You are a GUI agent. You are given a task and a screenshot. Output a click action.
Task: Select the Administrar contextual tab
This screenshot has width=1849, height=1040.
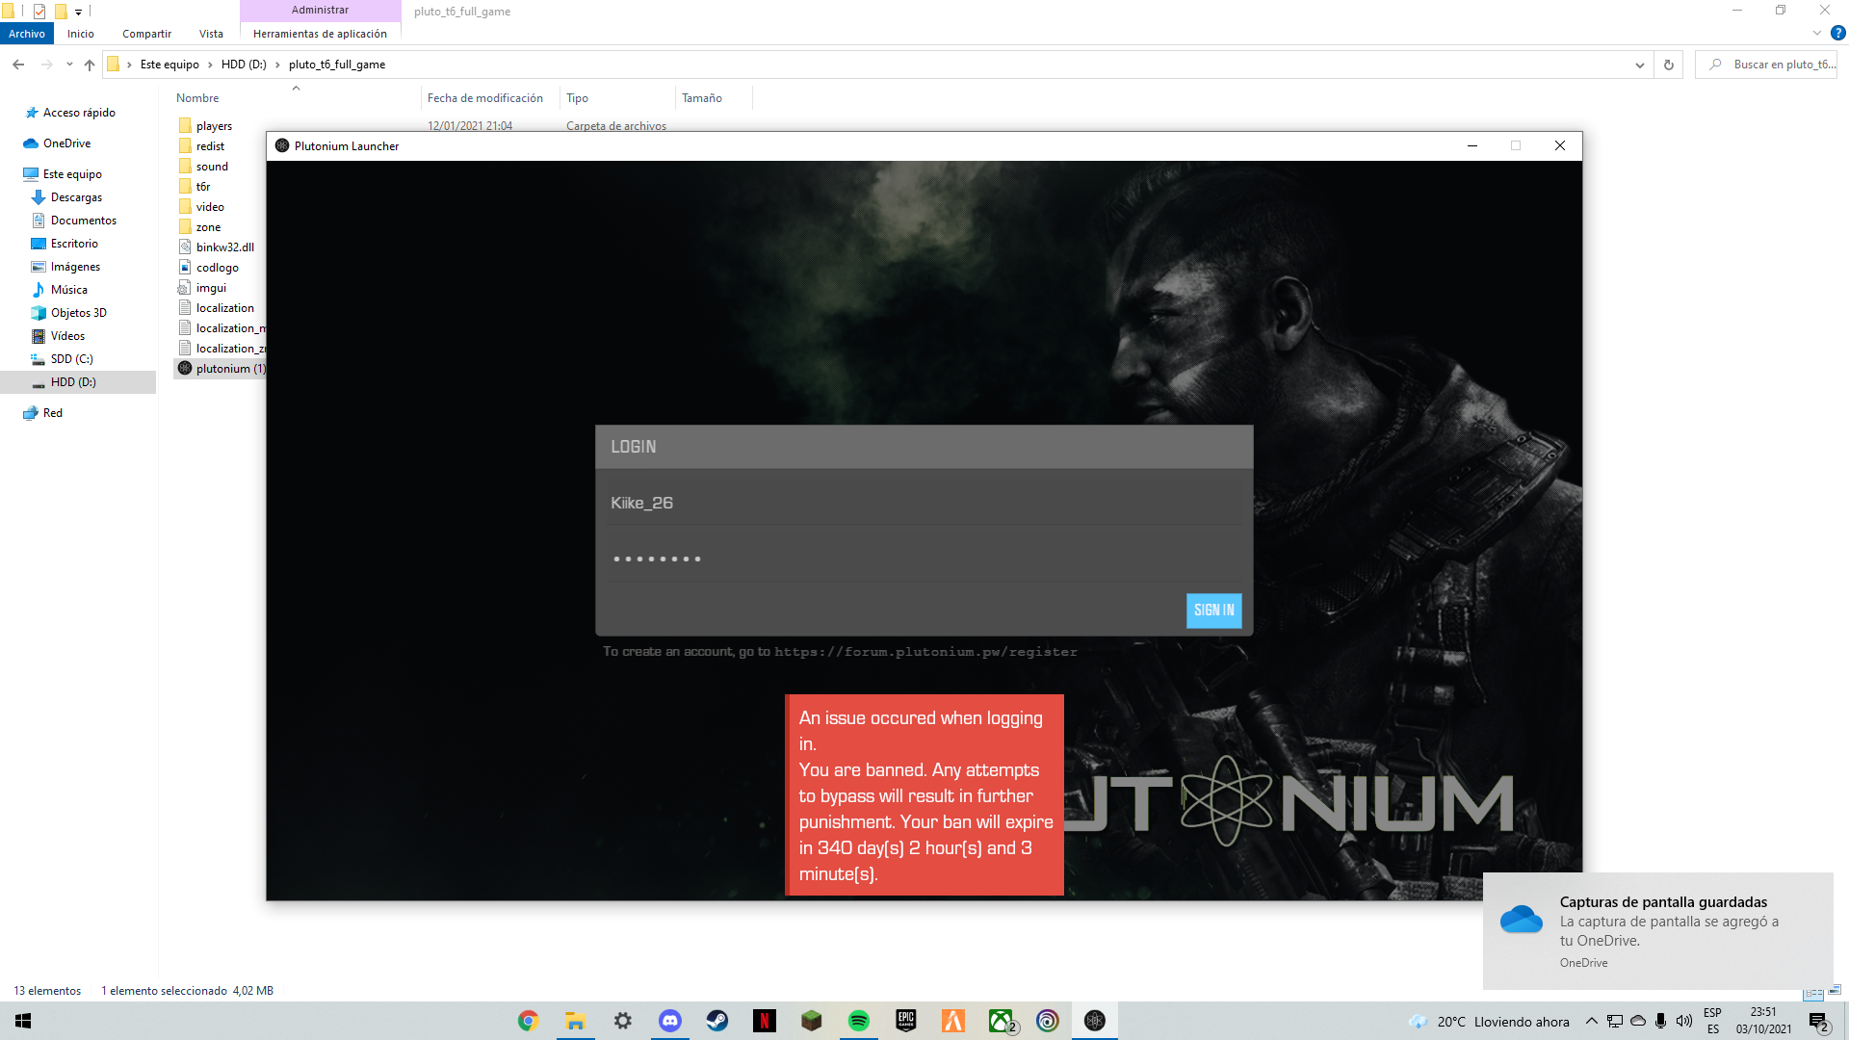tap(320, 10)
